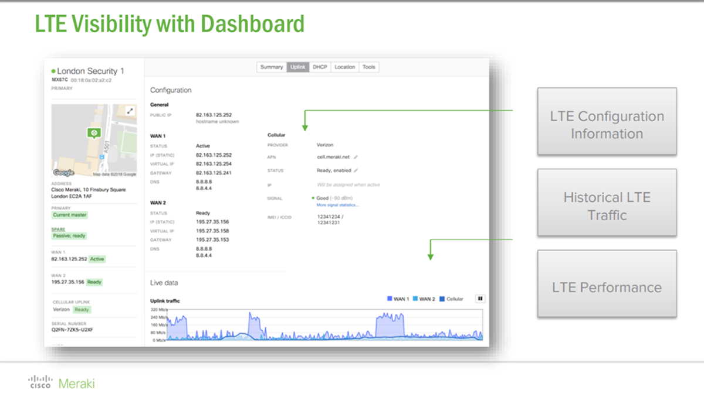Image resolution: width=704 pixels, height=397 pixels.
Task: Switch to the Summary tab
Action: click(x=272, y=67)
